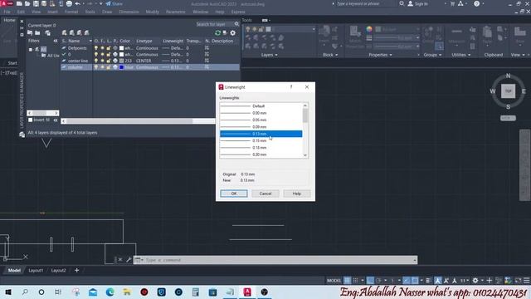
Task: Open the Format menu
Action: pyautogui.click(x=71, y=12)
